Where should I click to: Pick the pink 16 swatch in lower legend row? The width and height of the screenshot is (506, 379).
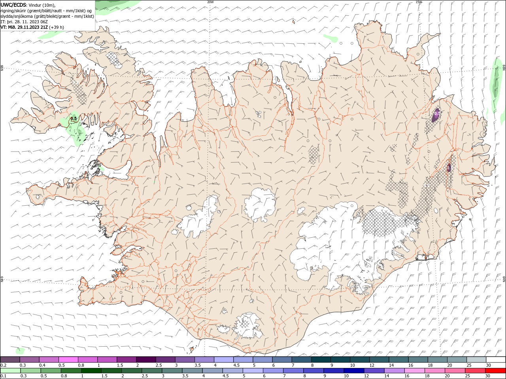point(414,371)
